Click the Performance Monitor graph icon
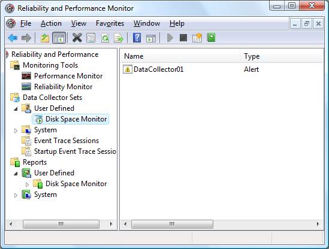Screen dimensions: 329x249 pos(26,76)
